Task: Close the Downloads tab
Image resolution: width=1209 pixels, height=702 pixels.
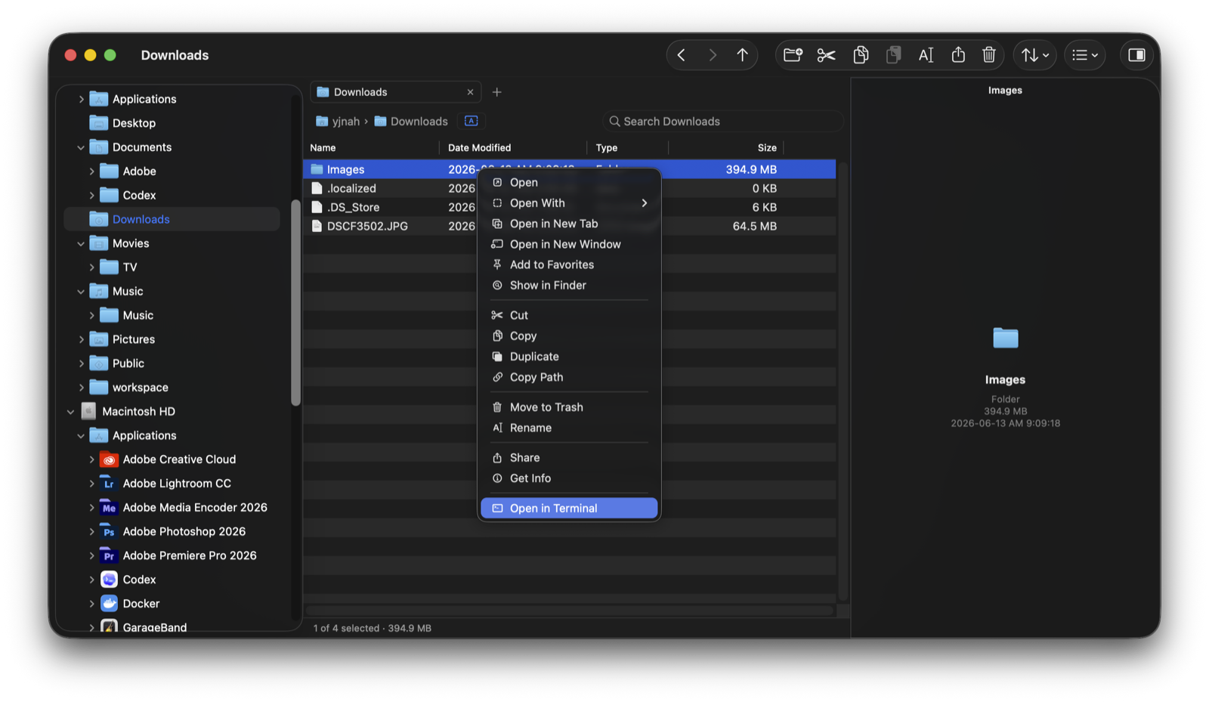Action: 470,92
